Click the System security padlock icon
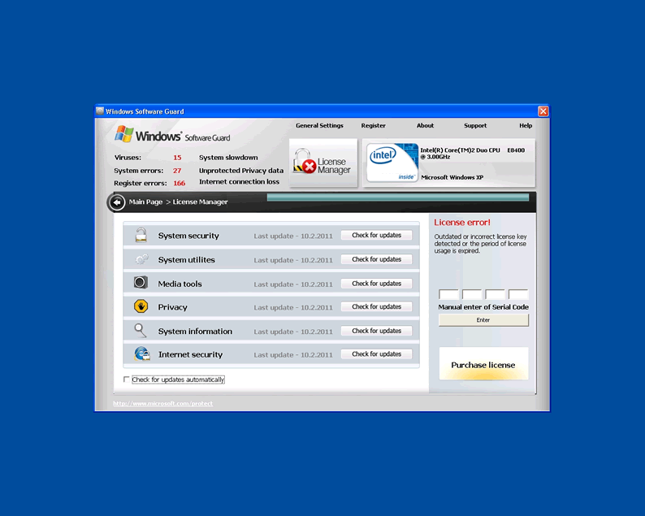This screenshot has width=645, height=516. coord(141,236)
